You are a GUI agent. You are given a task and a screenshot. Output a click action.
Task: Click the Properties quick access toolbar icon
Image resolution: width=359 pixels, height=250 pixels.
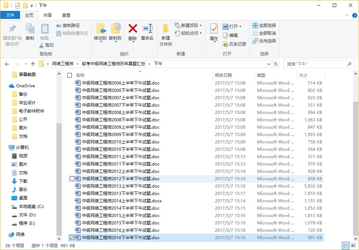pos(18,5)
